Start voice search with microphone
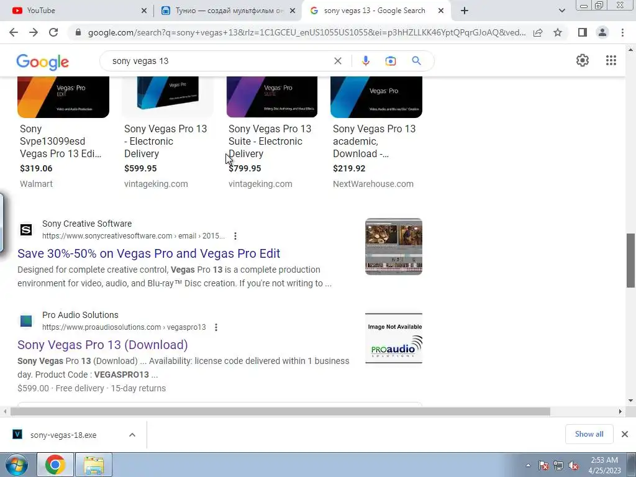636x477 pixels. tap(365, 61)
